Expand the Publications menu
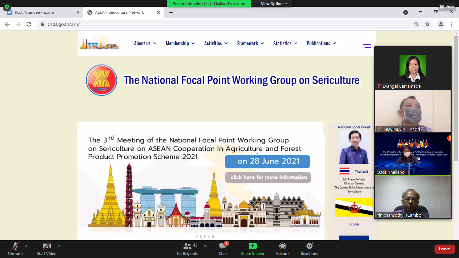 (x=321, y=43)
